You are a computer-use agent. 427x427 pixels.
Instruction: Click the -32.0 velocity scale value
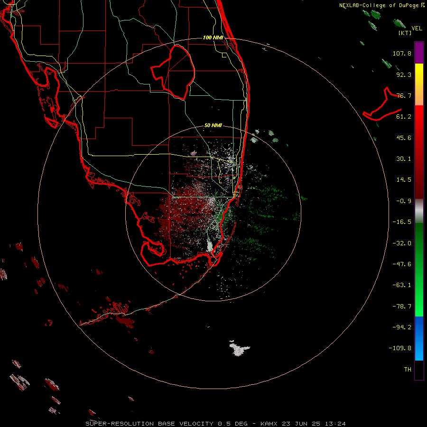pyautogui.click(x=402, y=243)
